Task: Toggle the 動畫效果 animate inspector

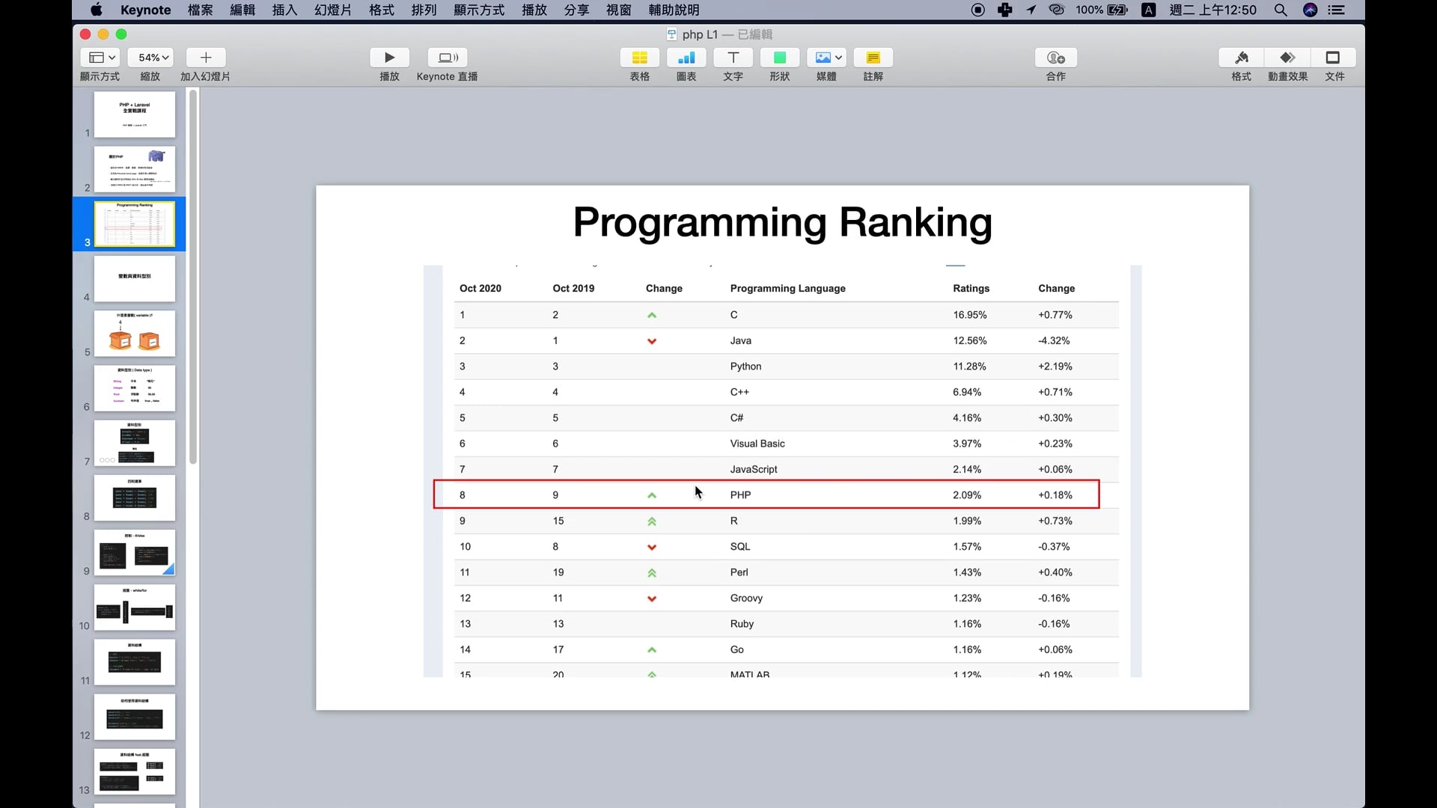Action: coord(1287,58)
